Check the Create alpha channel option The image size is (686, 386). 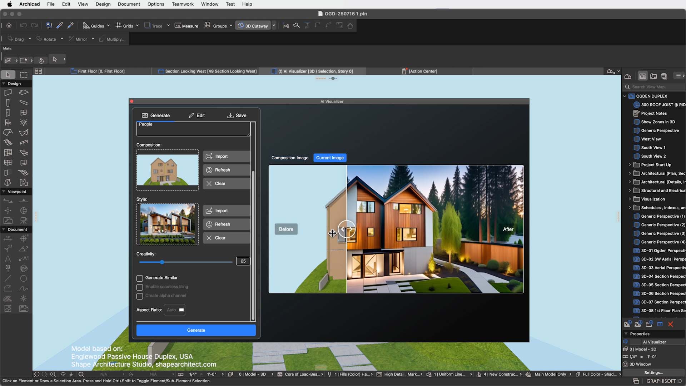click(140, 296)
